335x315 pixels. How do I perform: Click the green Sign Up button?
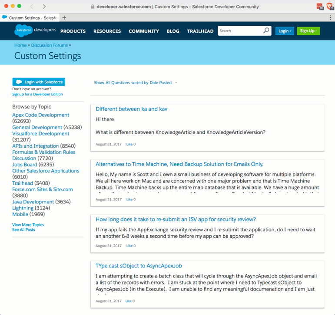tap(308, 31)
